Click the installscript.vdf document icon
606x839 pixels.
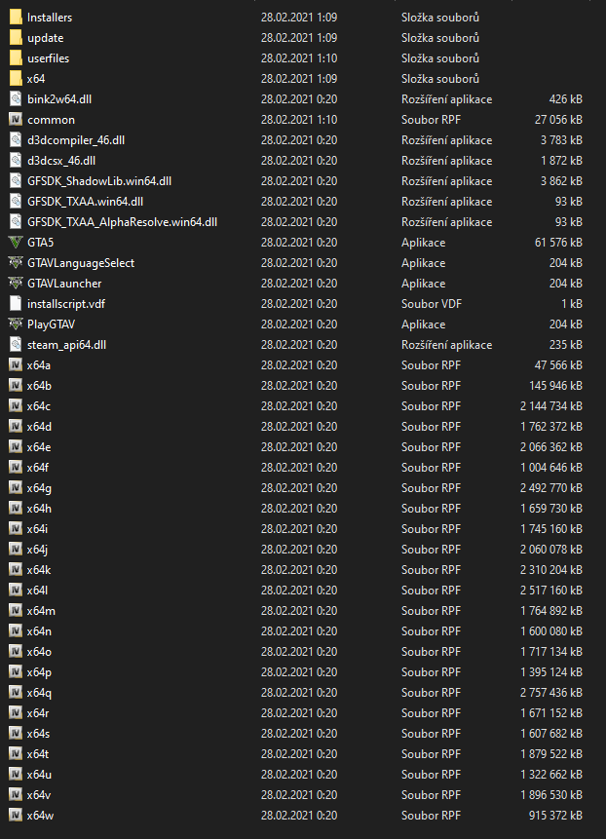(x=15, y=304)
